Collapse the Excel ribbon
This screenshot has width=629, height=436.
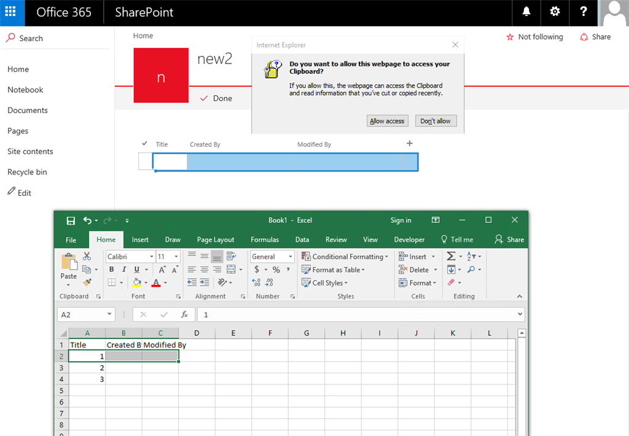(x=520, y=296)
